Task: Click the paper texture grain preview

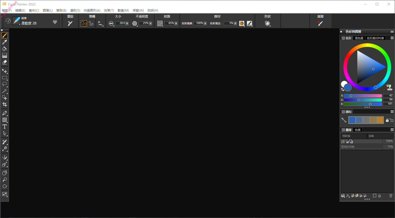Action: [x=160, y=23]
